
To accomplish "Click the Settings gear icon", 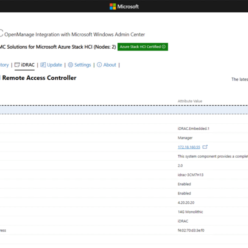I will point(70,65).
